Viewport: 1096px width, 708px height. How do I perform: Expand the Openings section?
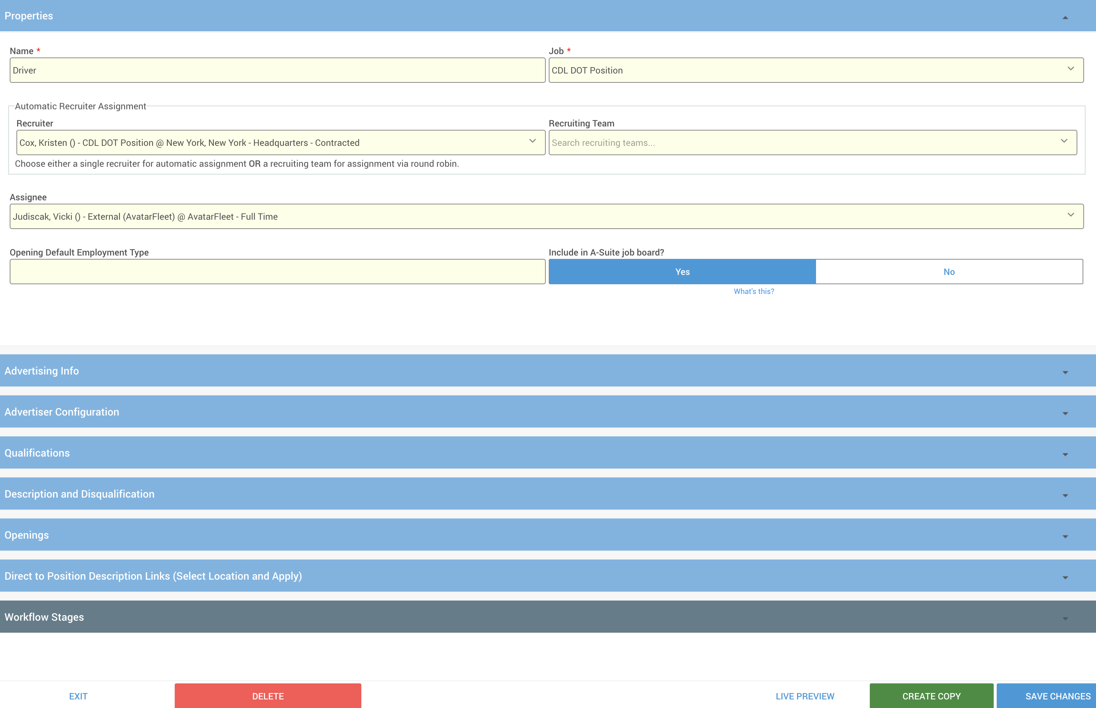pyautogui.click(x=548, y=535)
